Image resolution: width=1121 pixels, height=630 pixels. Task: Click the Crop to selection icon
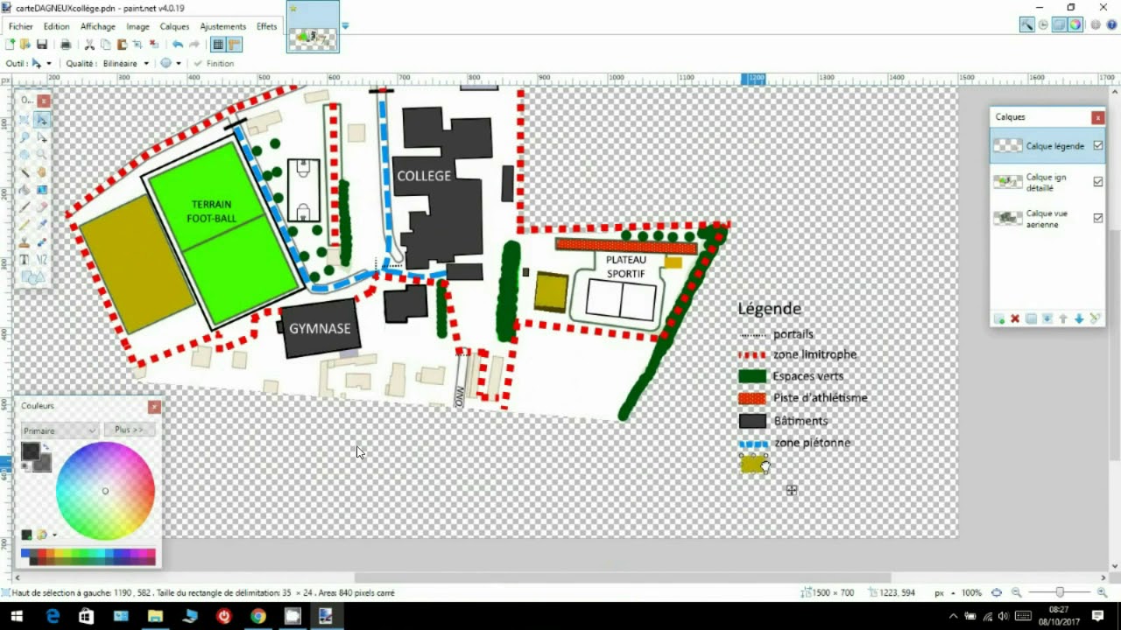coord(137,45)
